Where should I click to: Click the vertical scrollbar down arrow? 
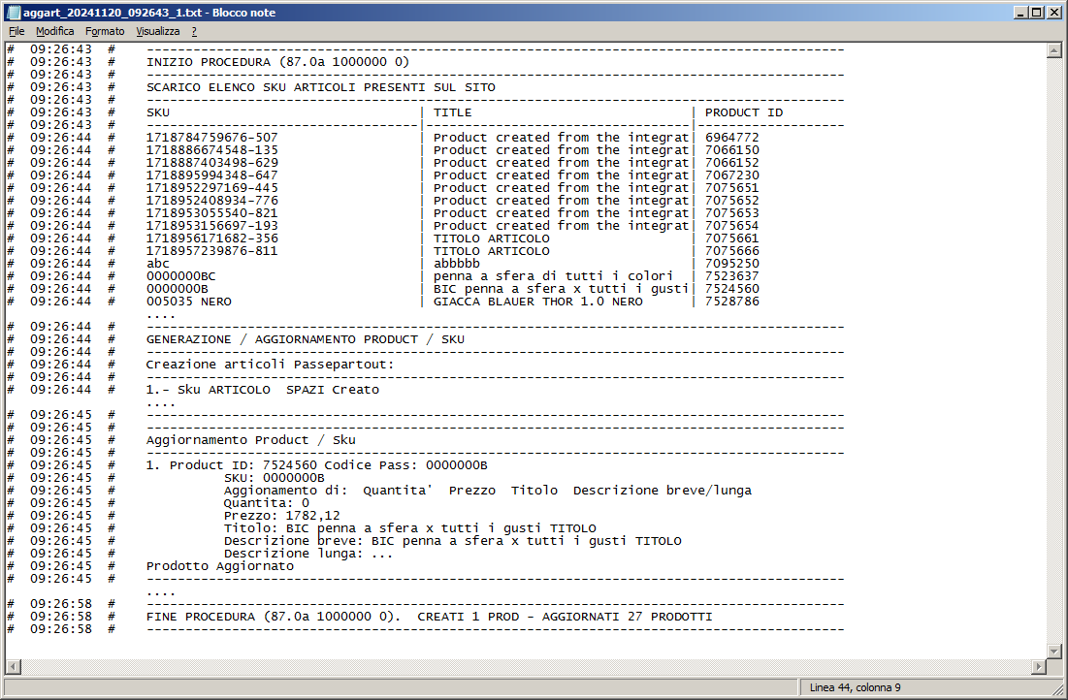(1054, 651)
